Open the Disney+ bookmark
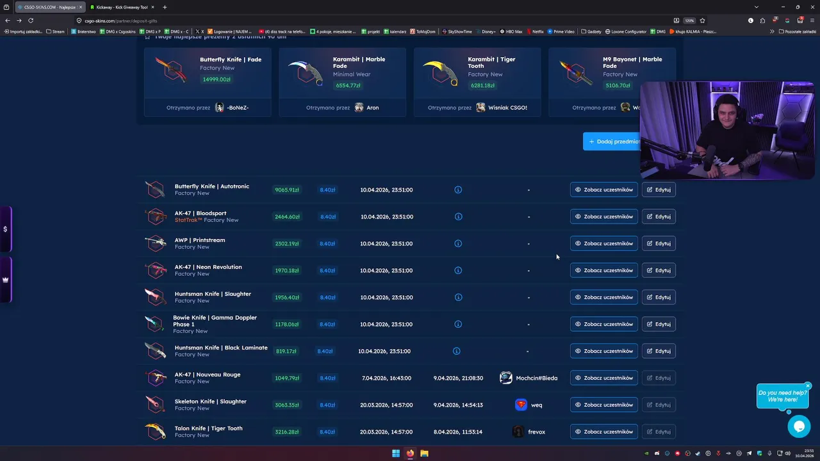 click(486, 31)
